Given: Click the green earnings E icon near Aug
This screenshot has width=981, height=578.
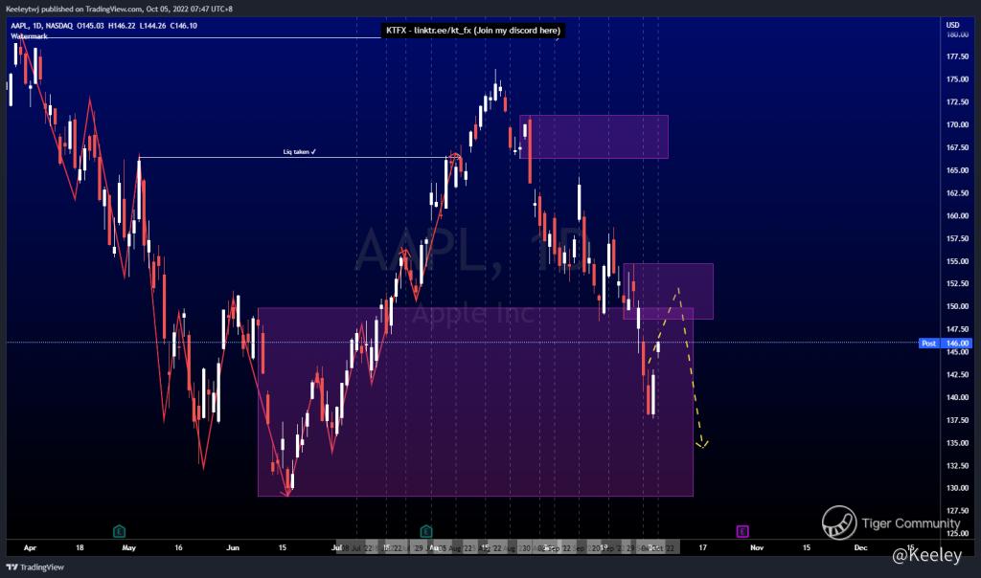Looking at the screenshot, I should pyautogui.click(x=426, y=532).
